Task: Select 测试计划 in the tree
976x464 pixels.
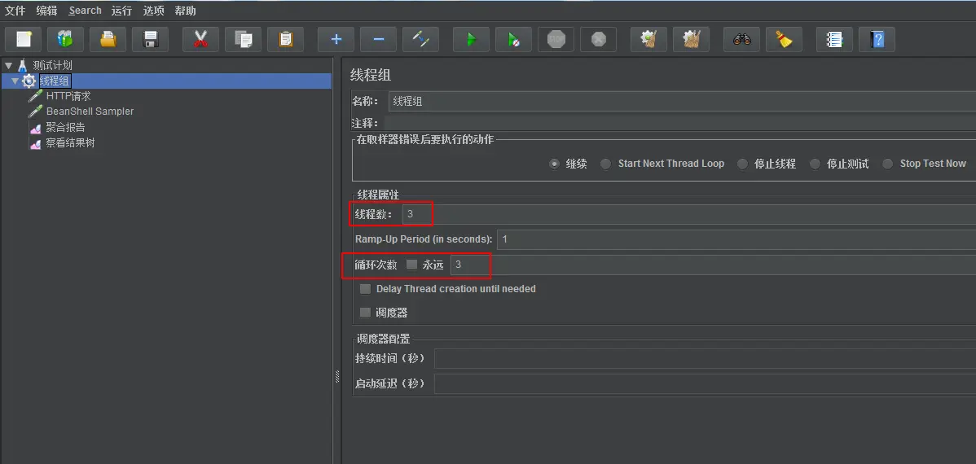Action: [52, 65]
